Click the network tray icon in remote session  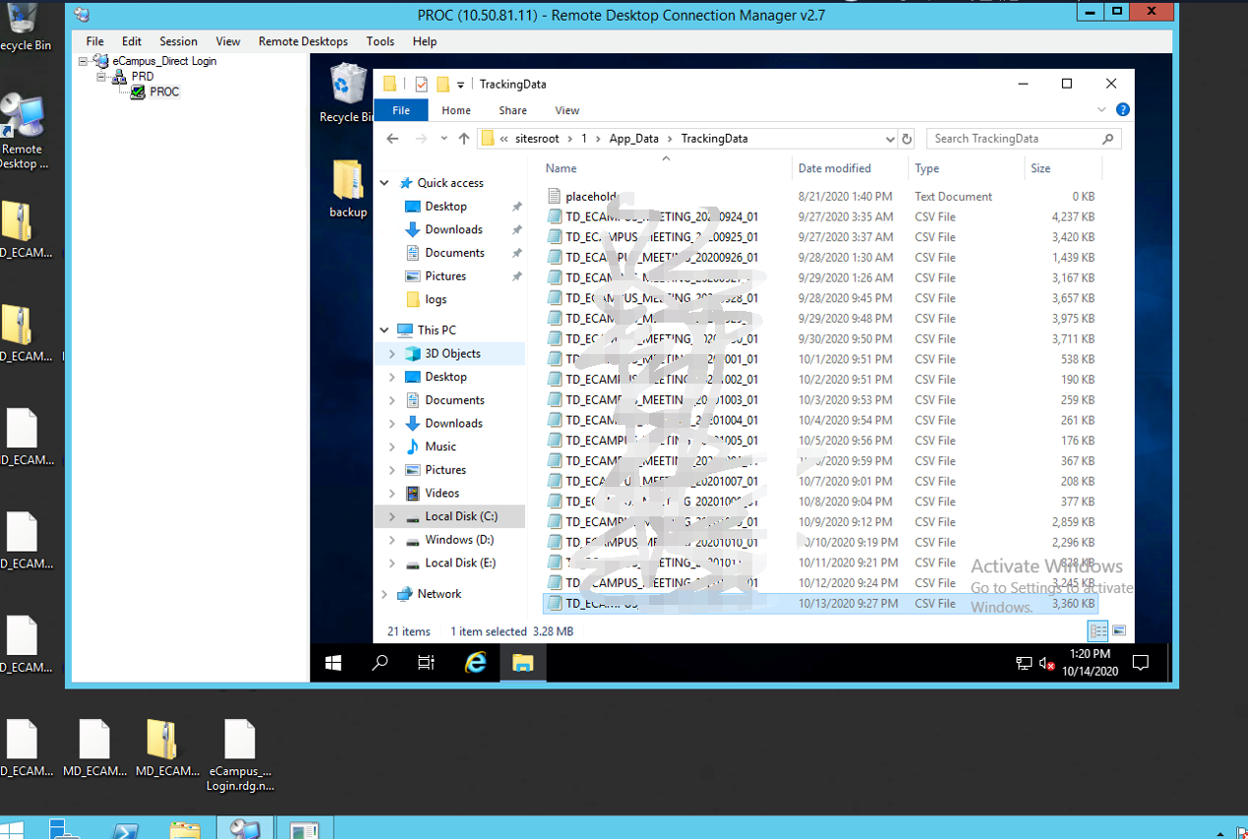point(1024,664)
